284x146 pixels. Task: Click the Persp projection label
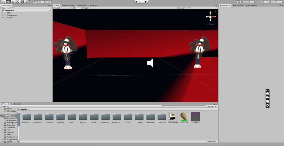(210, 24)
